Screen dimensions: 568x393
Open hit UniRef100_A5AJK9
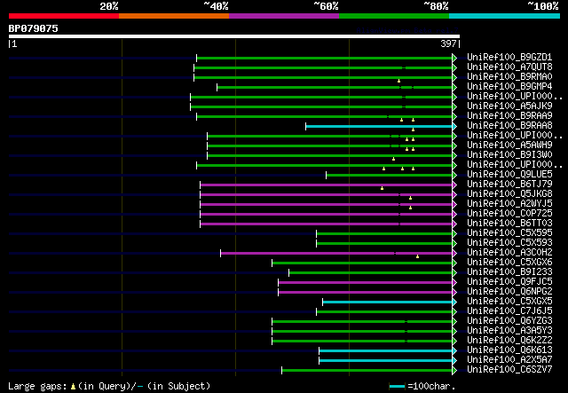[x=509, y=106]
